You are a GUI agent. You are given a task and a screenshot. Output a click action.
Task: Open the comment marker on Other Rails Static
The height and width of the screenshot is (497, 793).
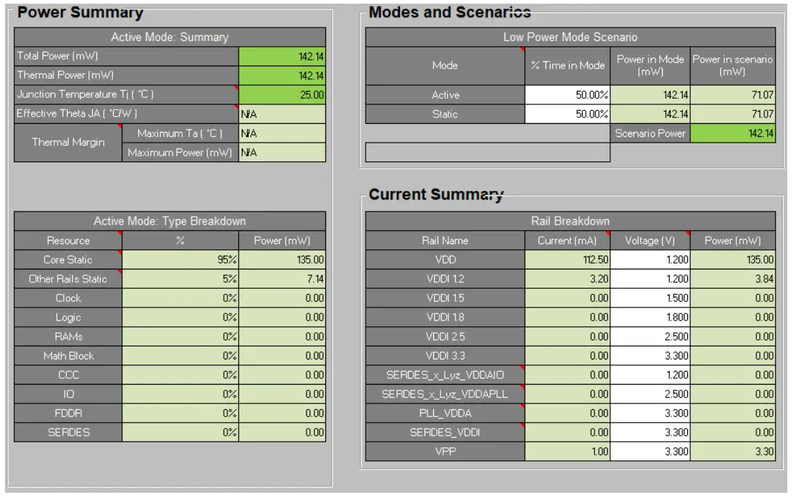119,272
